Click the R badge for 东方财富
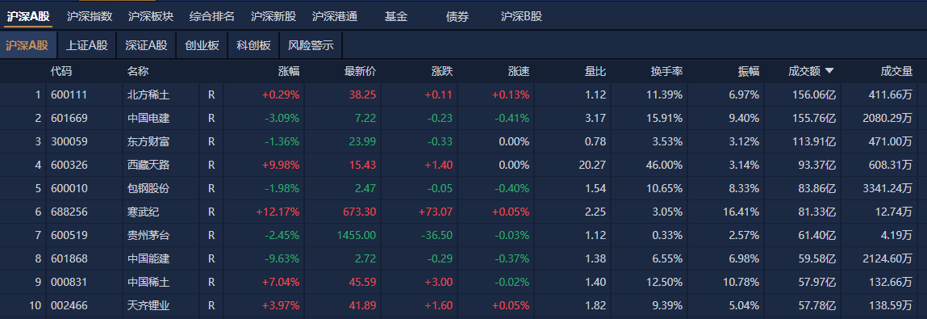Viewport: 927px width, 319px height. point(211,141)
